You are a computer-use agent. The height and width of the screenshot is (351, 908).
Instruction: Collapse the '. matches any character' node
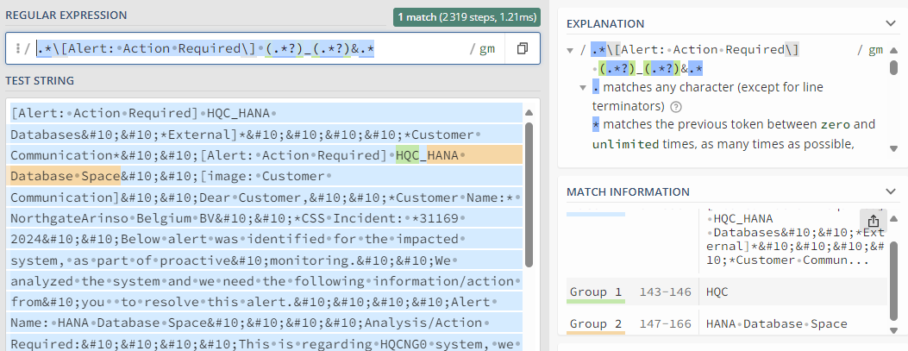tap(584, 88)
